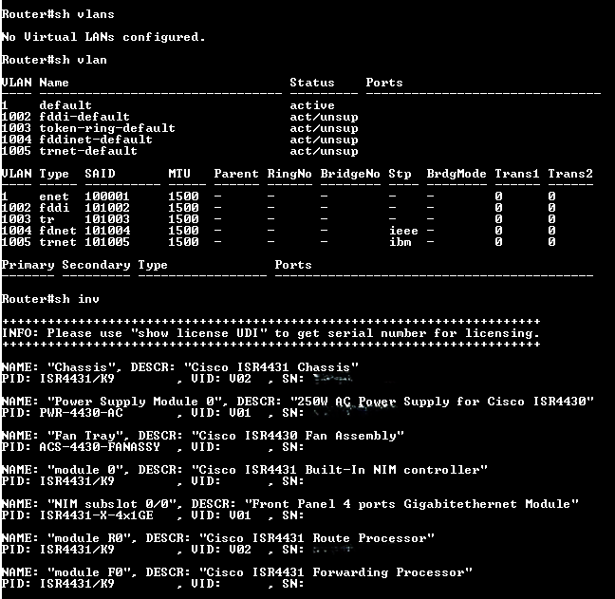Click the 'Status' column header
This screenshot has width=615, height=599.
pos(312,83)
